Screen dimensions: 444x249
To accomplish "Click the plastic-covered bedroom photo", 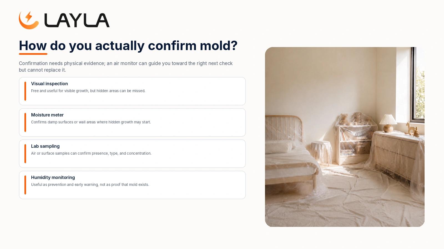I will pyautogui.click(x=345, y=137).
